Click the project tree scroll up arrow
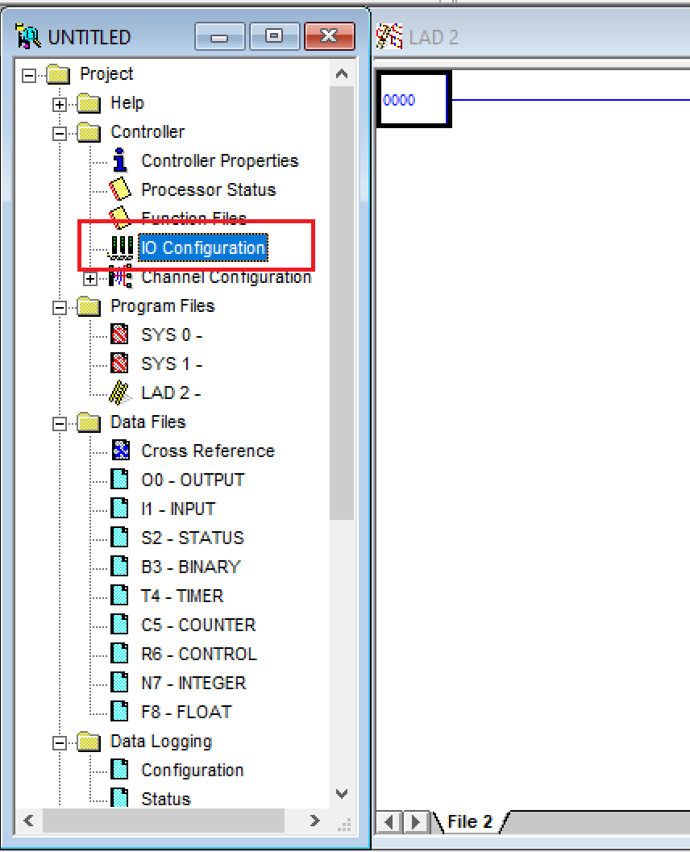The width and height of the screenshot is (690, 852). click(342, 73)
